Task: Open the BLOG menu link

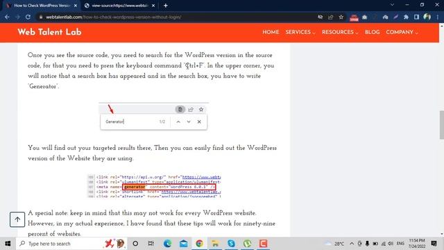Action: [x=372, y=32]
